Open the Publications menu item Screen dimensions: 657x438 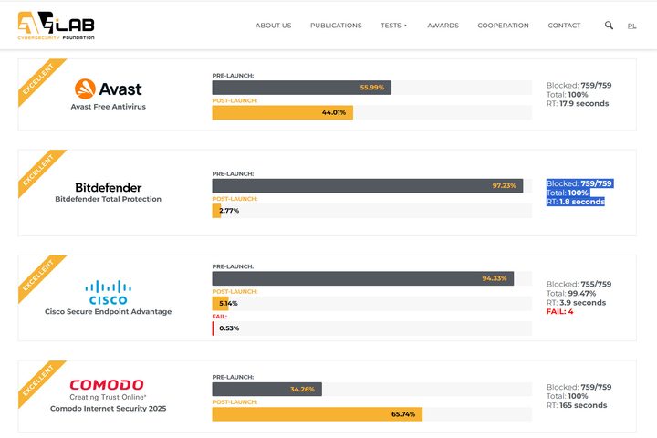(336, 26)
